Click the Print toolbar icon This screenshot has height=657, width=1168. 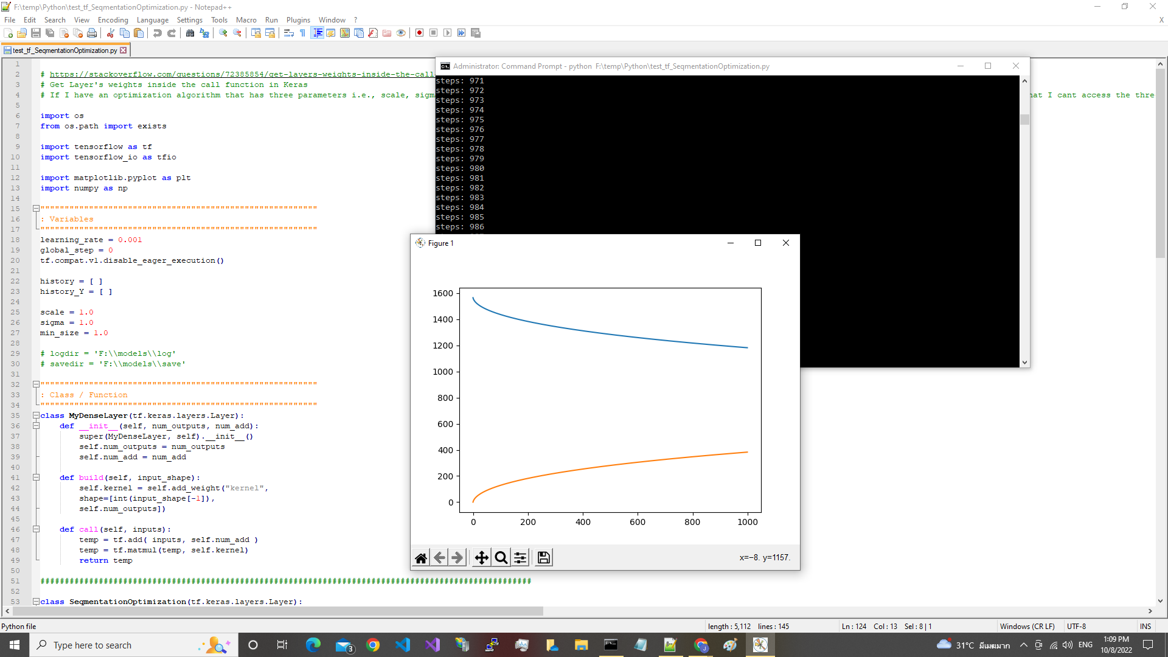pos(92,33)
